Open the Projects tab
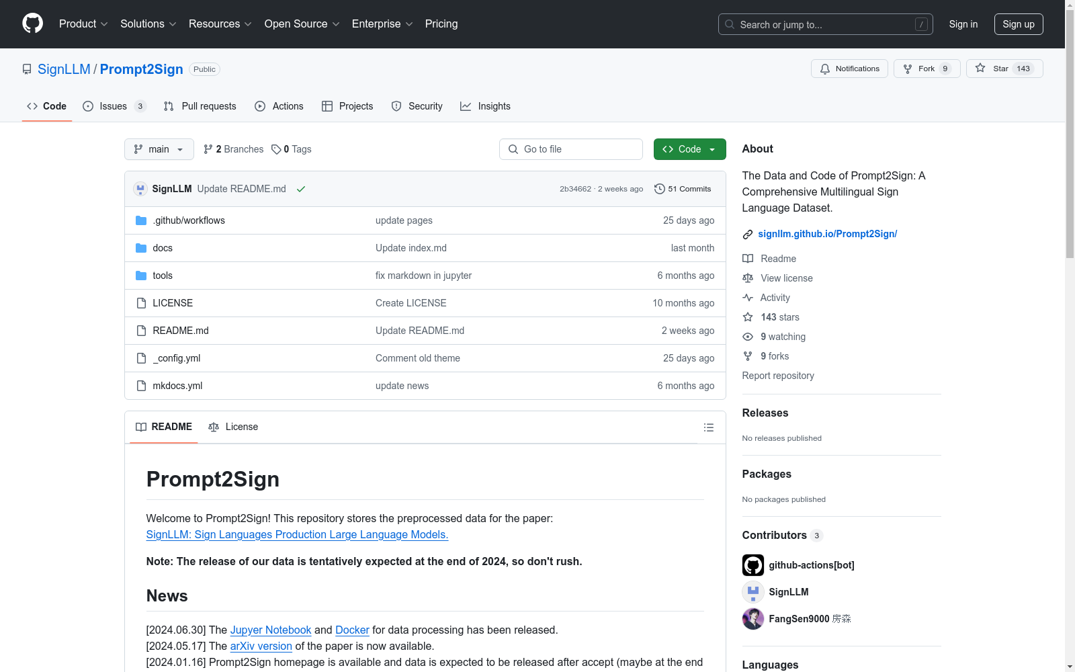Viewport: 1075px width, 672px height. click(347, 106)
